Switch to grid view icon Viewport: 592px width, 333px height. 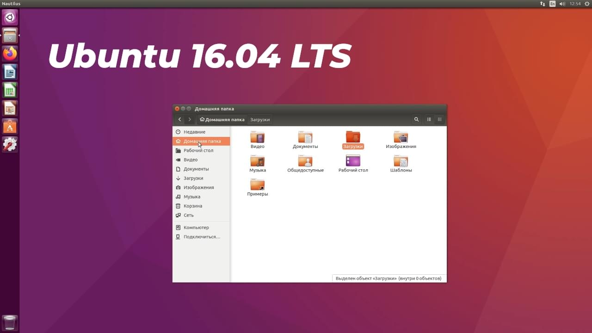(439, 119)
